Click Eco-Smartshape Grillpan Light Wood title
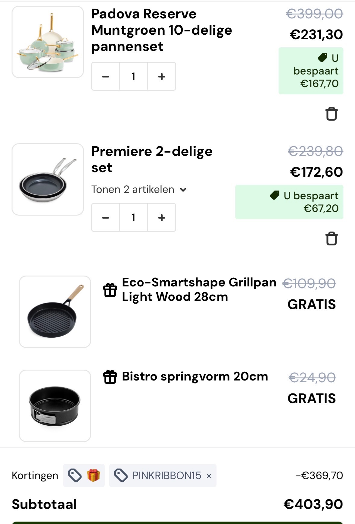Viewport: 355px width, 524px height. (x=199, y=289)
